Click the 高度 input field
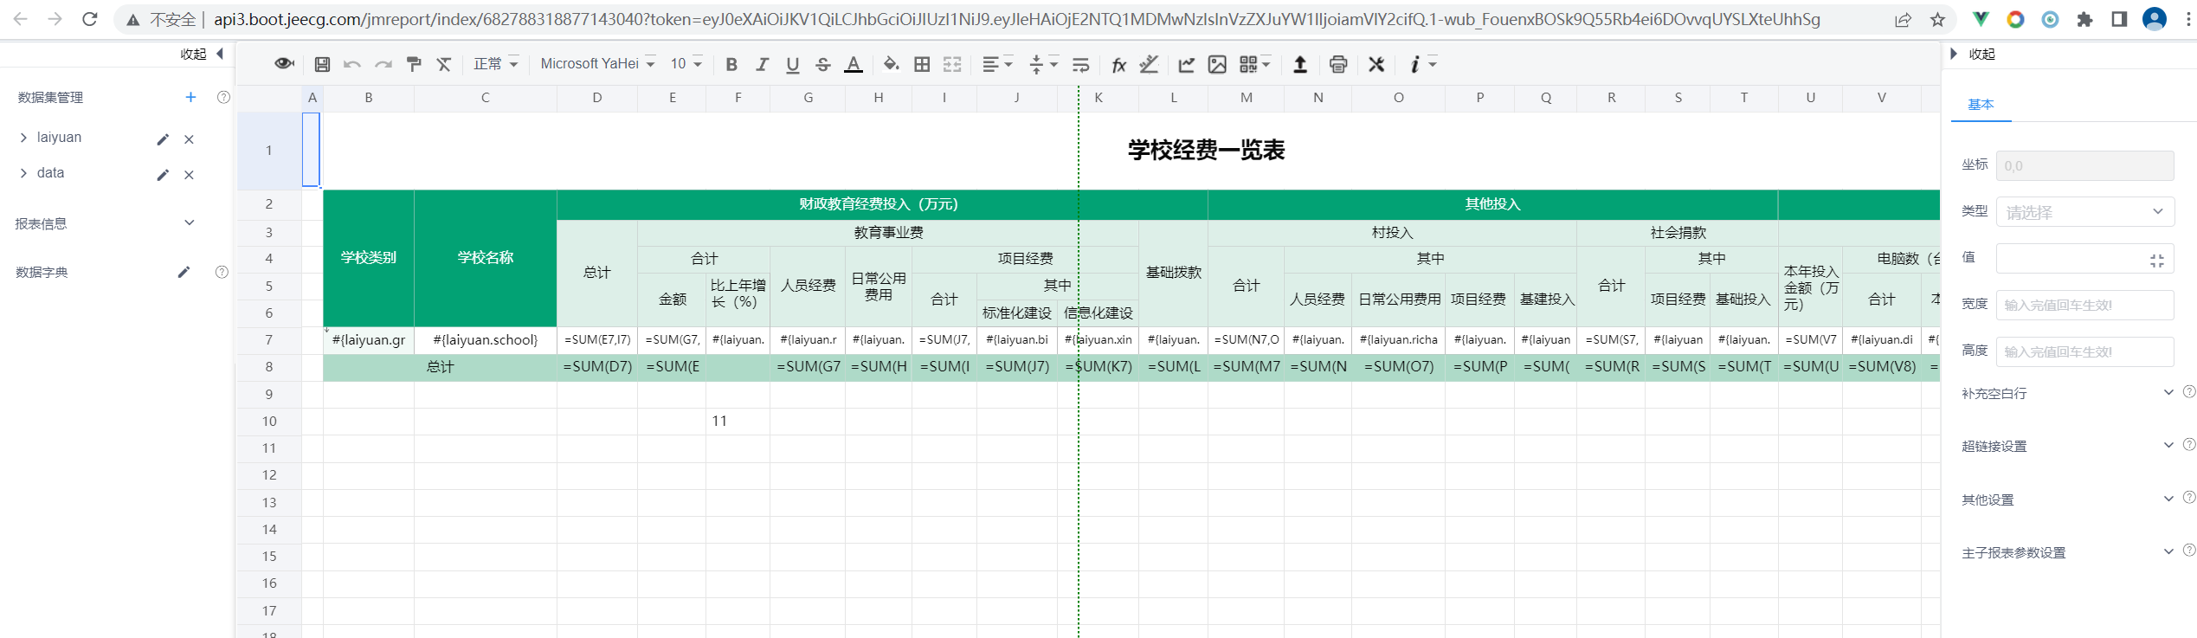Screen dimensions: 2197x638 click(x=2084, y=351)
